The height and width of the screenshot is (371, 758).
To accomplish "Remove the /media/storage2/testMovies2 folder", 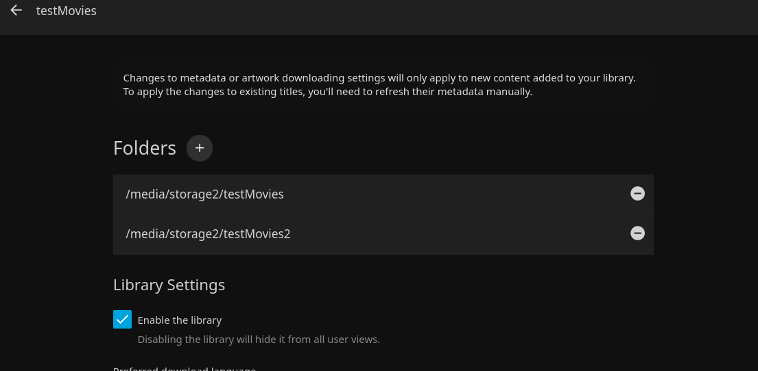I will pos(637,233).
